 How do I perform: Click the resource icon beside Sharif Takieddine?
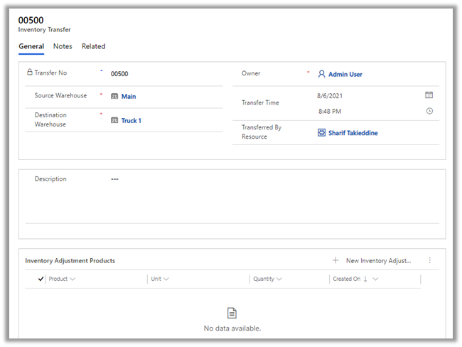pos(321,132)
